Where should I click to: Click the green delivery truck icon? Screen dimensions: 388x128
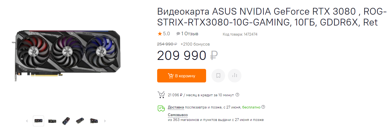161,108
